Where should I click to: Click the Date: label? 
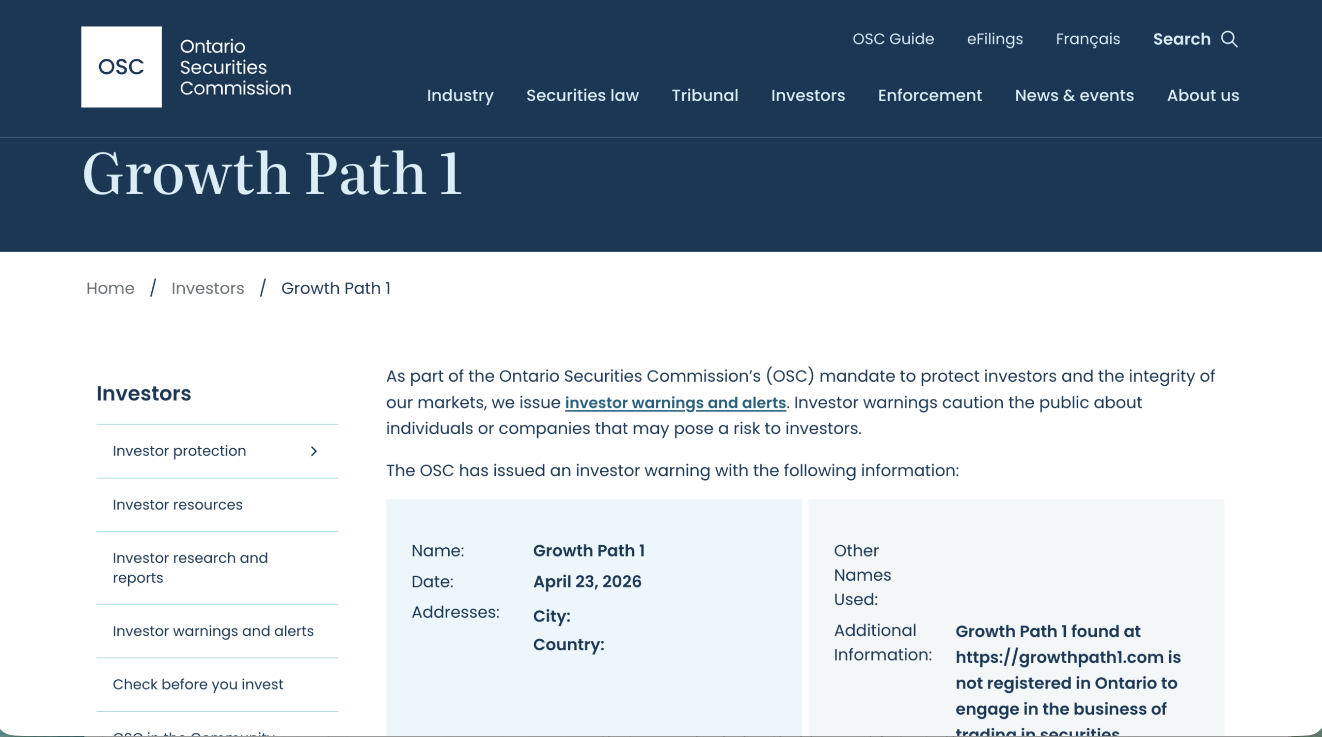pyautogui.click(x=432, y=582)
